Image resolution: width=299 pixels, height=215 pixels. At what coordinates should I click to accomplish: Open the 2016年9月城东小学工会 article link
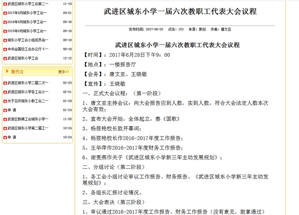tap(27, 22)
